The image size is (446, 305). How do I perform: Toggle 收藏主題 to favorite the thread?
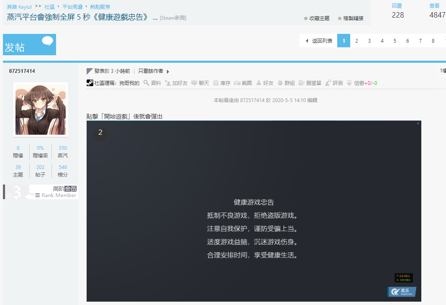pyautogui.click(x=317, y=18)
